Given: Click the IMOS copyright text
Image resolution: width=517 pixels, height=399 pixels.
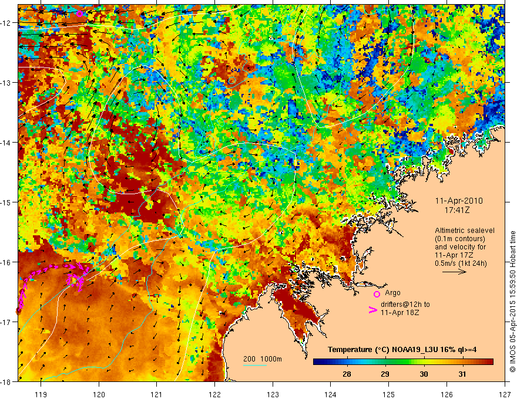Looking at the screenshot, I should (x=512, y=300).
